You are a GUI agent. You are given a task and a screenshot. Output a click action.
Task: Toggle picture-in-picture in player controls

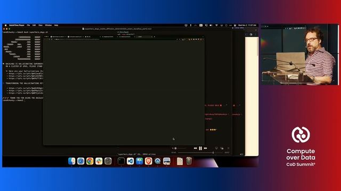click(x=222, y=149)
